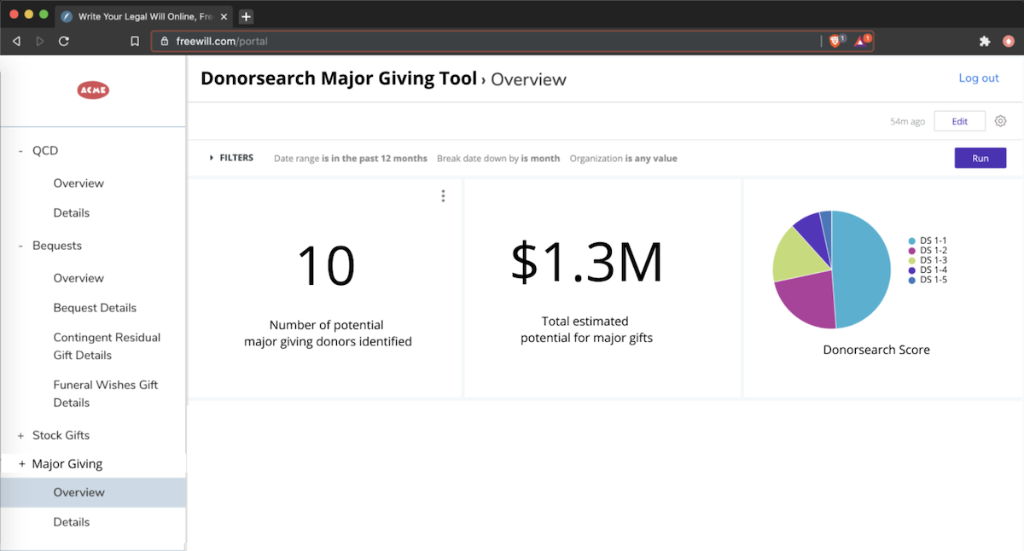
Task: Open a new browser tab
Action: point(246,16)
